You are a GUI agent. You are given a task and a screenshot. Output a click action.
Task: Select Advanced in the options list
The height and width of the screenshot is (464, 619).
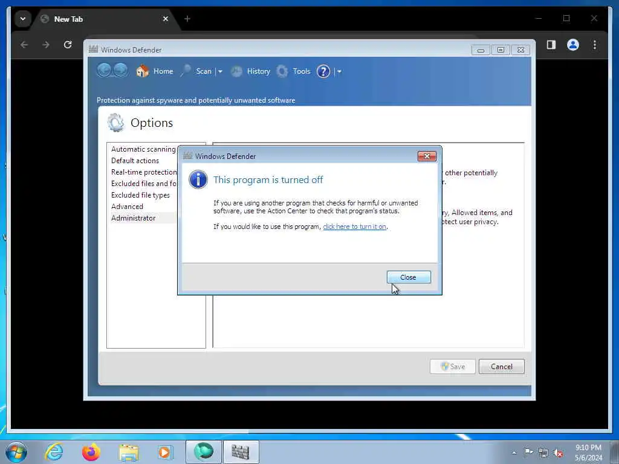tap(127, 207)
